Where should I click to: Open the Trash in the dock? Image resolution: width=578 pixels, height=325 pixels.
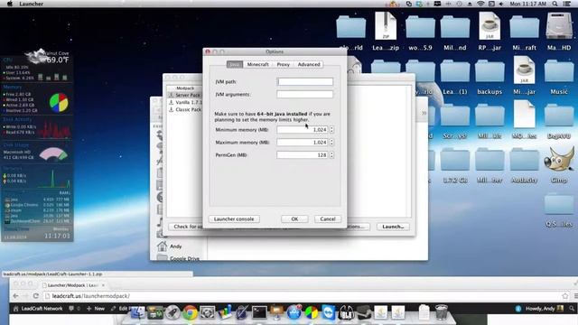coord(441,312)
